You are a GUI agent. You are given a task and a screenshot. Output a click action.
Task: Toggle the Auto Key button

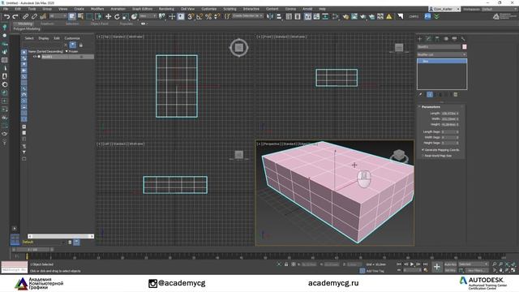pyautogui.click(x=450, y=264)
